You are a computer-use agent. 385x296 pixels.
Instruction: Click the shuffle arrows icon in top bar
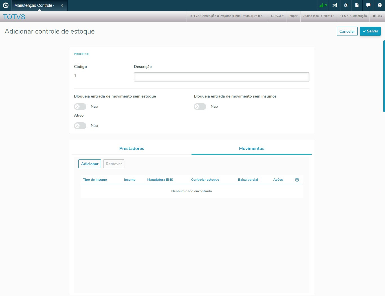click(335, 5)
